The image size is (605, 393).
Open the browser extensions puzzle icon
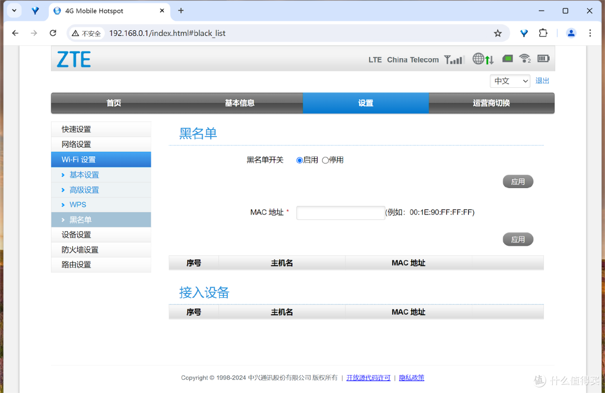543,33
